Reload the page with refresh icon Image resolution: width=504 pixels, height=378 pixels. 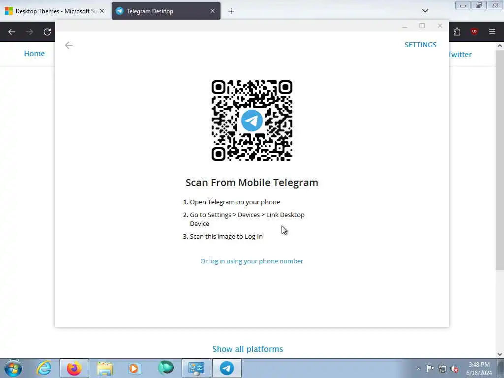pyautogui.click(x=47, y=32)
